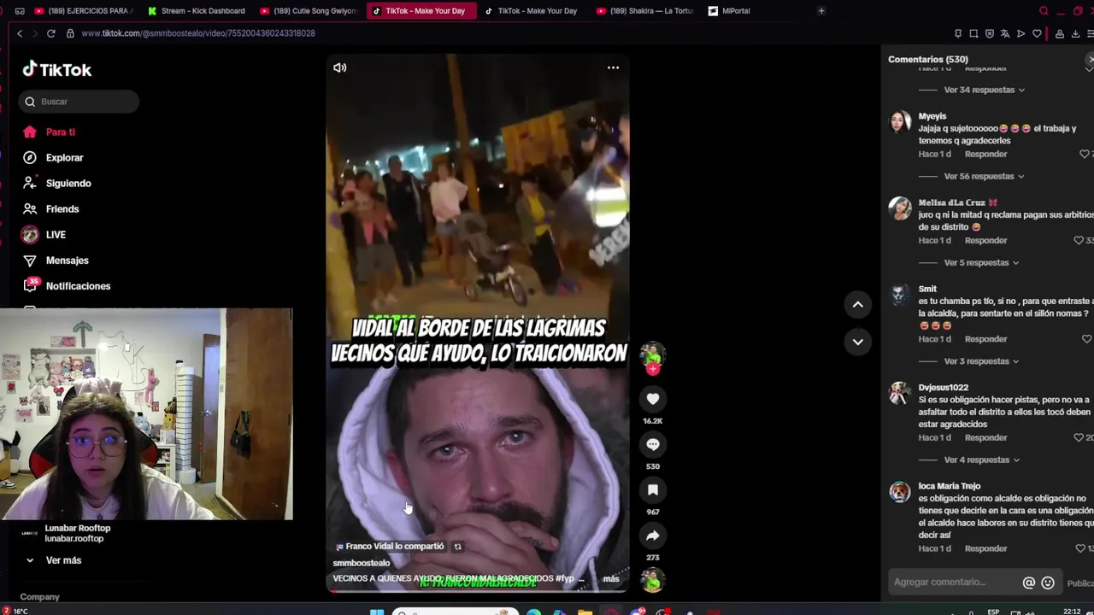1094x615 pixels.
Task: Like loca Maria Trejo's comment
Action: (x=1080, y=548)
